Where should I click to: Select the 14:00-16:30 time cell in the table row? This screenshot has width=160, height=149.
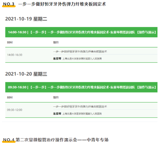coord(15,55)
